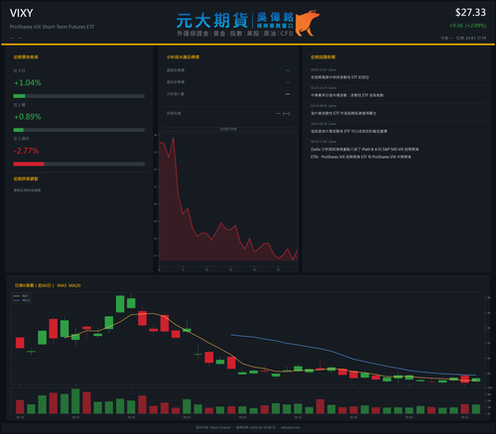Toggle the MA5 legend entry in candlestick chart
This screenshot has height=434, width=496.
[21, 296]
